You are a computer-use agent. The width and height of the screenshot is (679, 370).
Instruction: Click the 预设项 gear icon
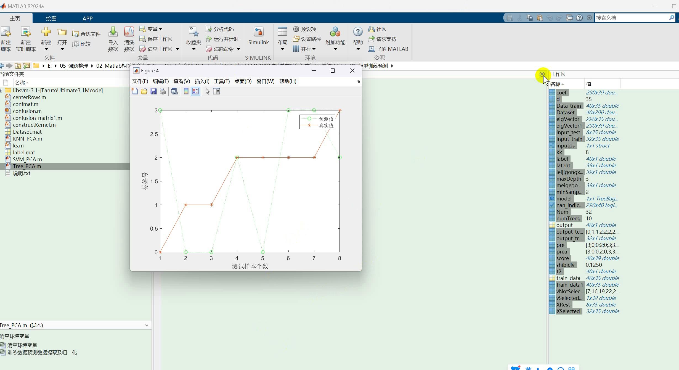pos(296,29)
